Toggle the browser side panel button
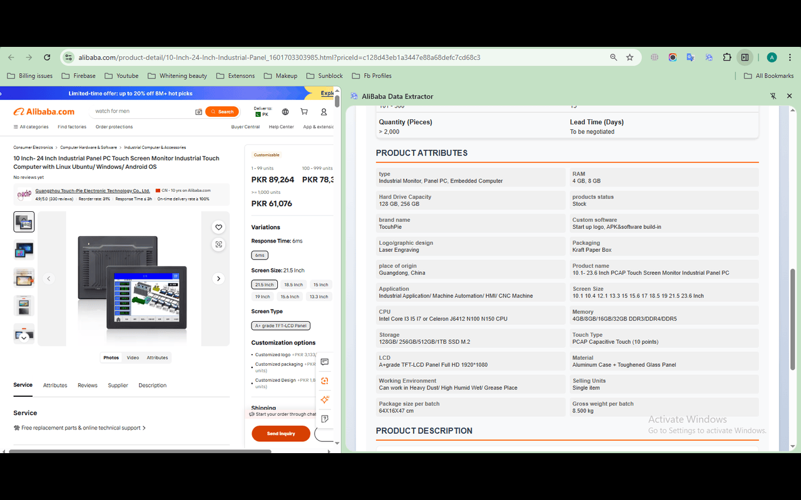This screenshot has height=500, width=801. 745,57
